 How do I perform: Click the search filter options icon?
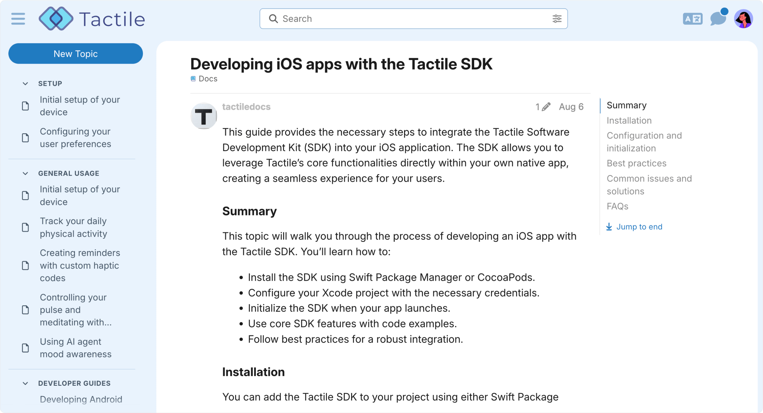click(557, 19)
